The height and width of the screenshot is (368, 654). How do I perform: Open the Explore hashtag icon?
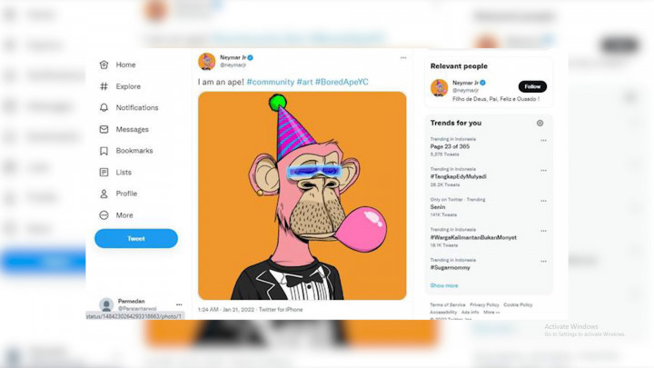(104, 86)
